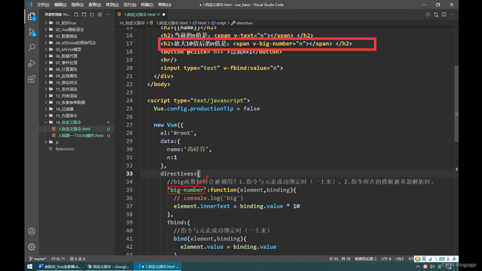Split the editor to the right
Viewport: 482px width, 271px height.
[444, 14]
